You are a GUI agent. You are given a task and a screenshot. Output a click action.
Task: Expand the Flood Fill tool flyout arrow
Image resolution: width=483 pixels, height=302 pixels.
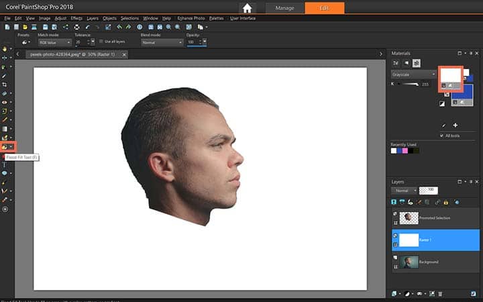pos(11,147)
